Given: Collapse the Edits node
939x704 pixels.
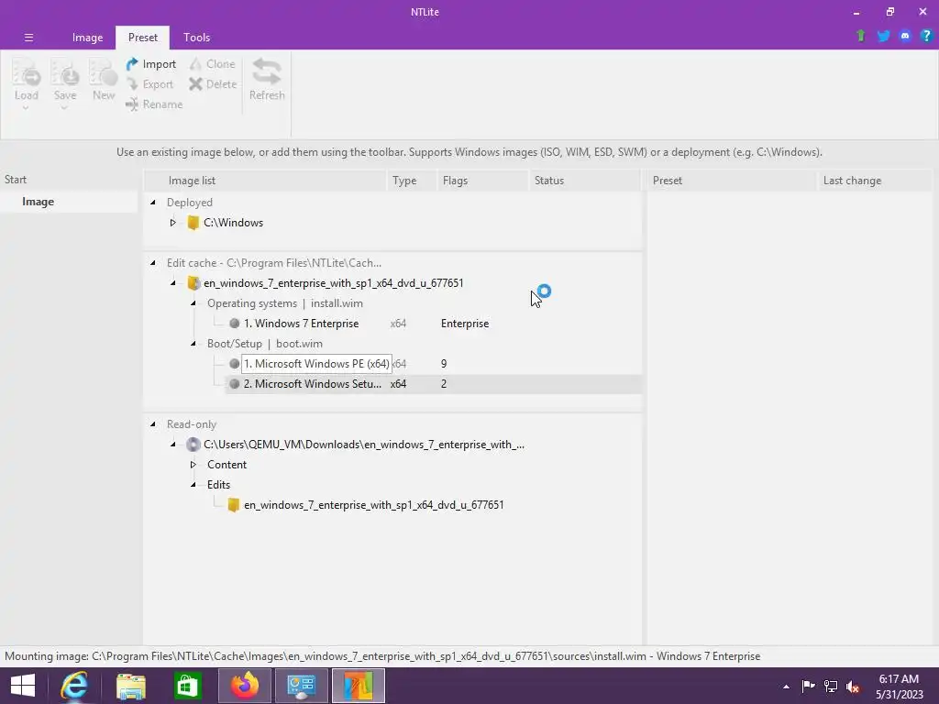Looking at the screenshot, I should tap(193, 485).
